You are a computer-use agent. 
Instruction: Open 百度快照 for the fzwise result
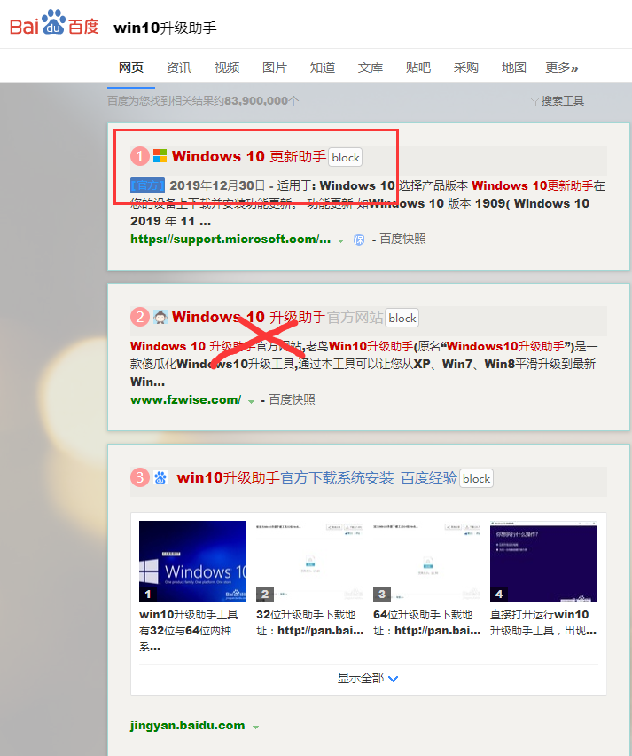point(292,399)
